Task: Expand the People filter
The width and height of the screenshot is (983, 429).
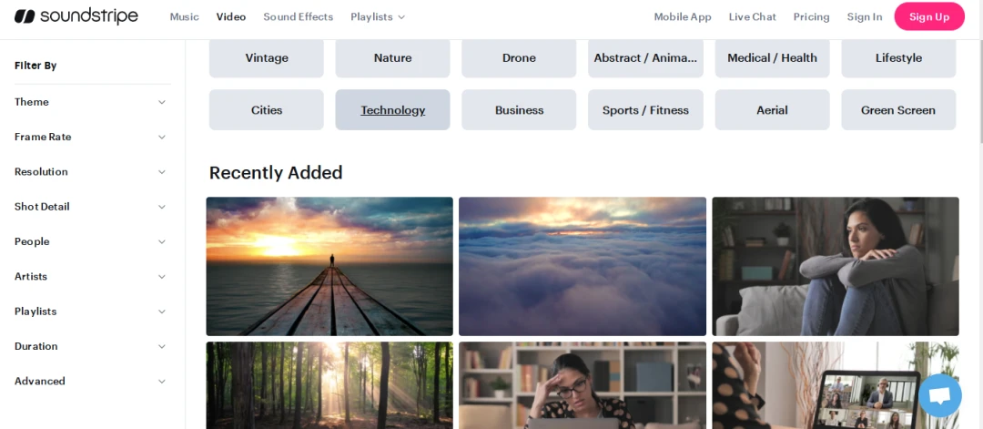Action: [x=91, y=241]
